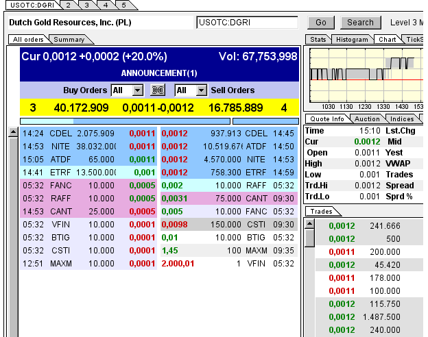
Task: Select the CANT buy order 25.000
Action: coord(88,212)
